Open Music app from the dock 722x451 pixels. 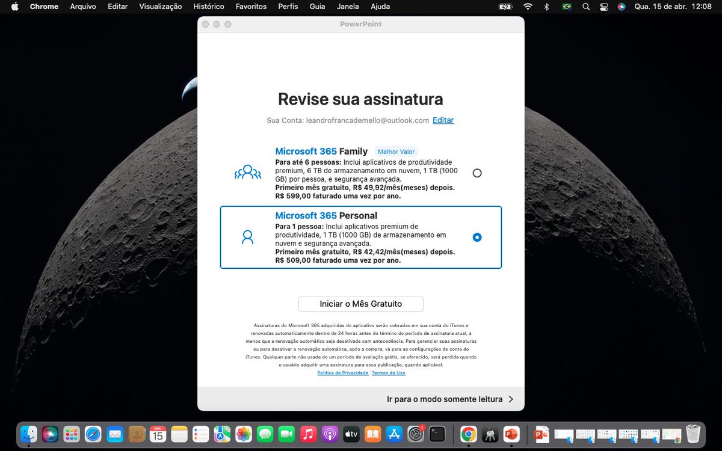point(308,434)
